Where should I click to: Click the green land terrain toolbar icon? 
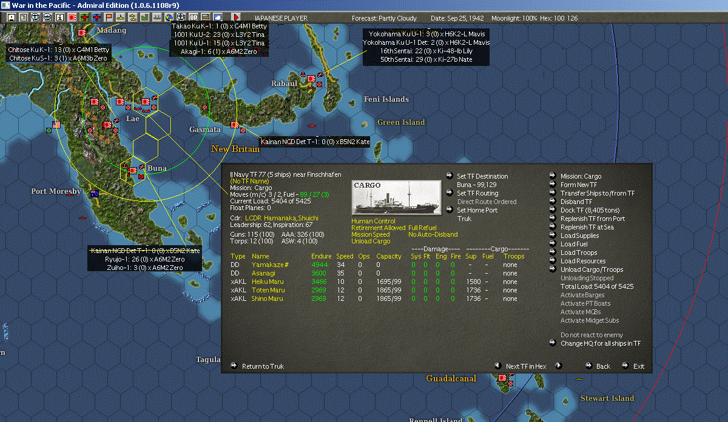(x=145, y=18)
